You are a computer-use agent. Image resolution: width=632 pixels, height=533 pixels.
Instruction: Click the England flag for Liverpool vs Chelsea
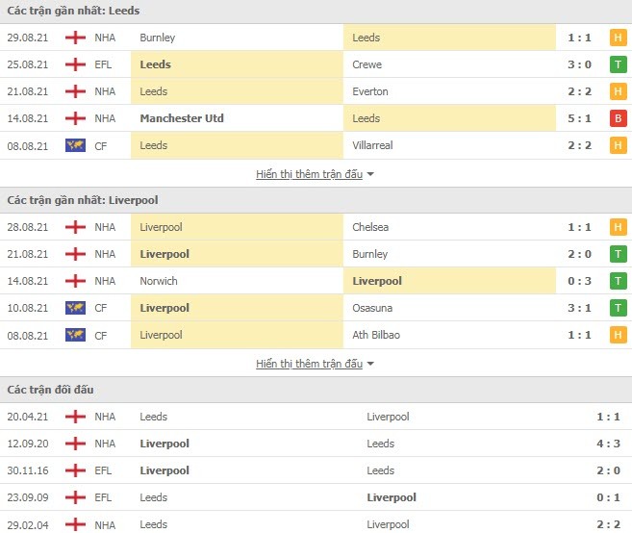click(75, 227)
